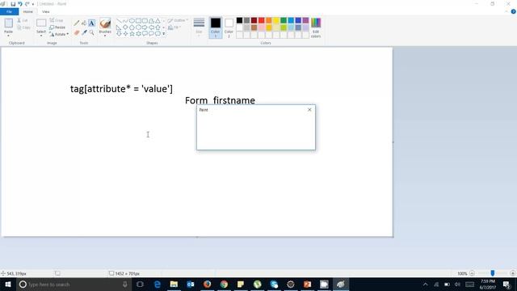Click the Redo arrow in title bar
Image resolution: width=517 pixels, height=291 pixels.
27,4
